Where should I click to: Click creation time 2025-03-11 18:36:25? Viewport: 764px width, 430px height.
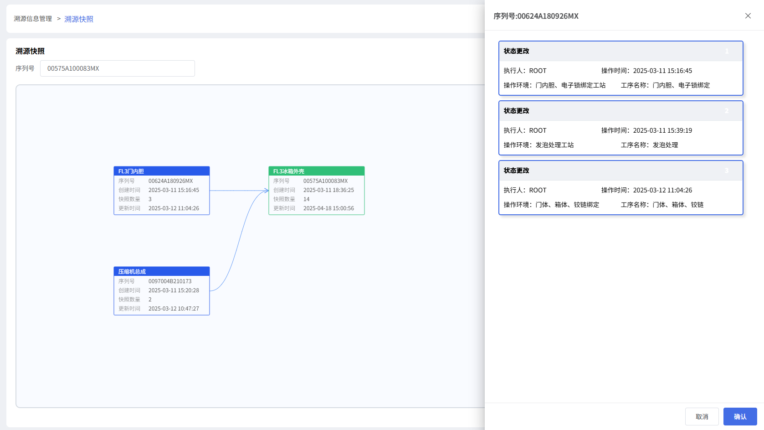click(328, 190)
